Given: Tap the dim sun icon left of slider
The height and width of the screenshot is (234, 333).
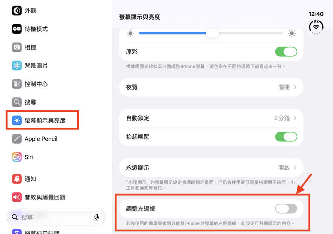Looking at the screenshot, I should tap(130, 33).
